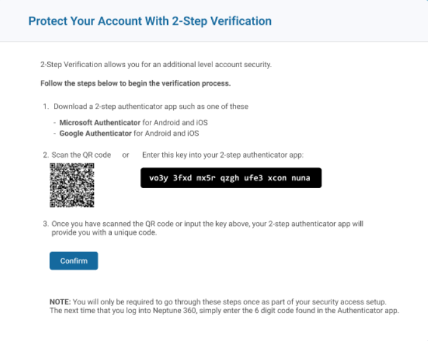428x341 pixels.
Task: Click 'nuna' last group in the key
Action: pos(301,178)
